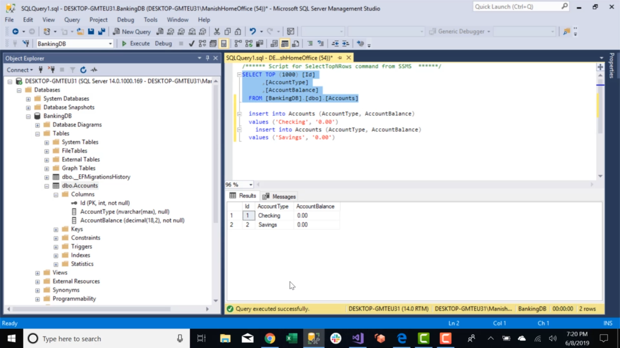Click the Copy icon in toolbar
The image size is (620, 348).
tap(227, 31)
